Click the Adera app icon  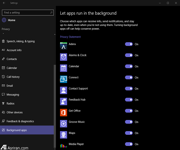click(64, 46)
